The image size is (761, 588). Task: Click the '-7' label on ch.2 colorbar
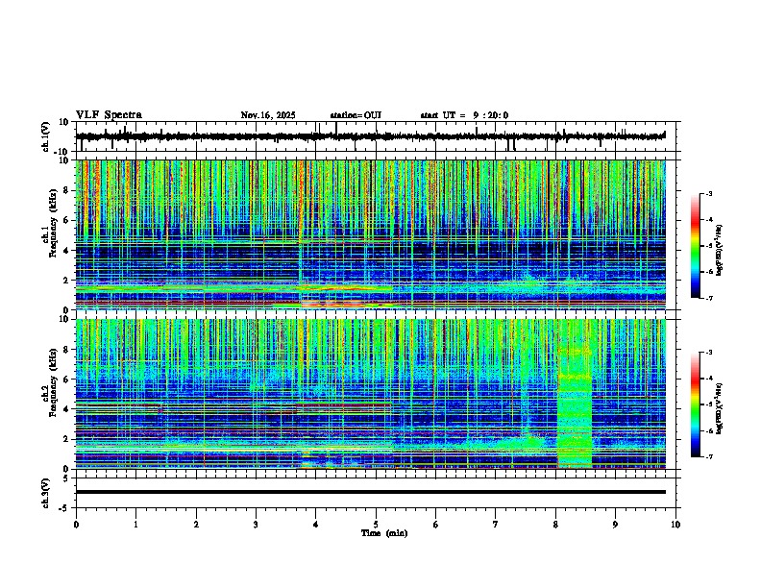pyautogui.click(x=708, y=456)
